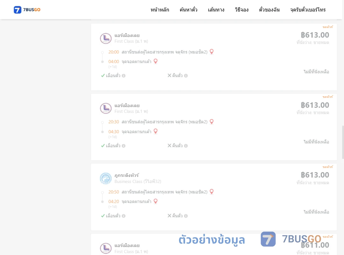Show เลื่อนตั๋ว info icon on 20:50 trip
The image size is (344, 255).
[x=124, y=216]
